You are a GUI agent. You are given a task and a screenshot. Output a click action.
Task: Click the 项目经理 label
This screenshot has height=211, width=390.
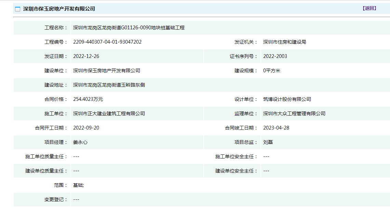pos(56,142)
